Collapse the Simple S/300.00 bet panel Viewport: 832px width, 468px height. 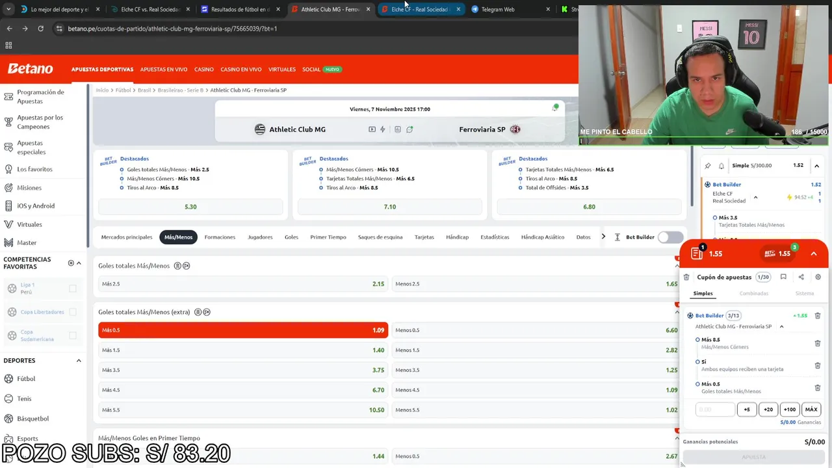[x=816, y=166]
